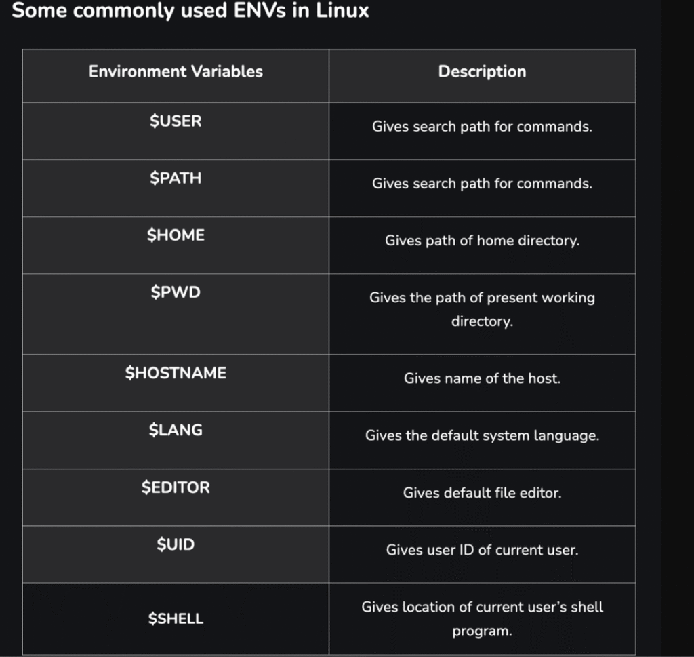Screen dimensions: 694x657
Task: Select "Gives user ID of current user" text
Action: (x=482, y=550)
